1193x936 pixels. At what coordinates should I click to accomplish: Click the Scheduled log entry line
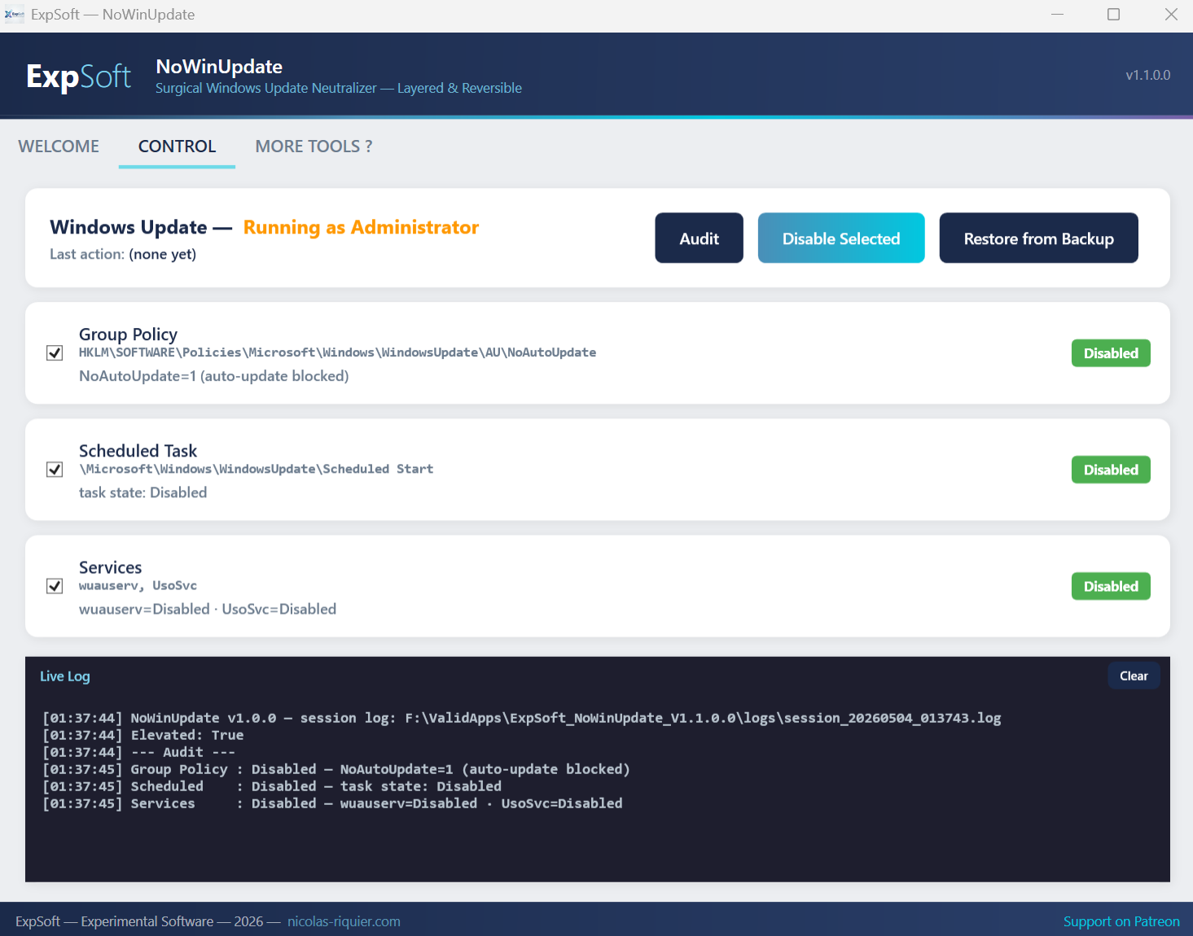272,786
